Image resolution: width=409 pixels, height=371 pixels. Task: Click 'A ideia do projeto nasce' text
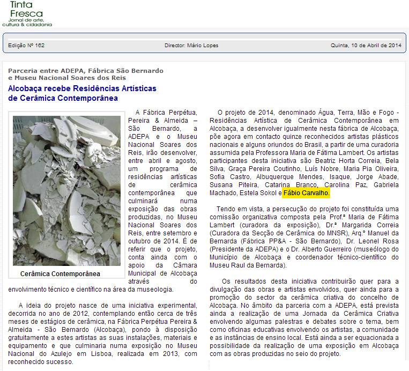(x=58, y=306)
